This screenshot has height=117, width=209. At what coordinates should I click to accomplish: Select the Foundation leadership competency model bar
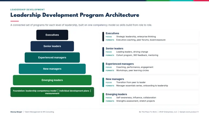(52, 92)
